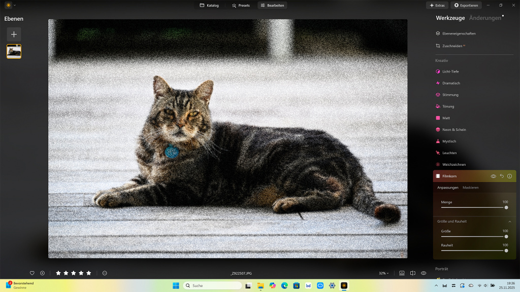Open the Dramatisch tool
The width and height of the screenshot is (520, 292).
451,83
